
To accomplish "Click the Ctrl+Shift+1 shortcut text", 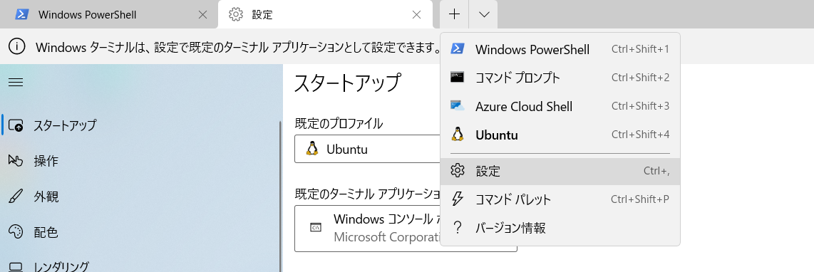I will 640,49.
